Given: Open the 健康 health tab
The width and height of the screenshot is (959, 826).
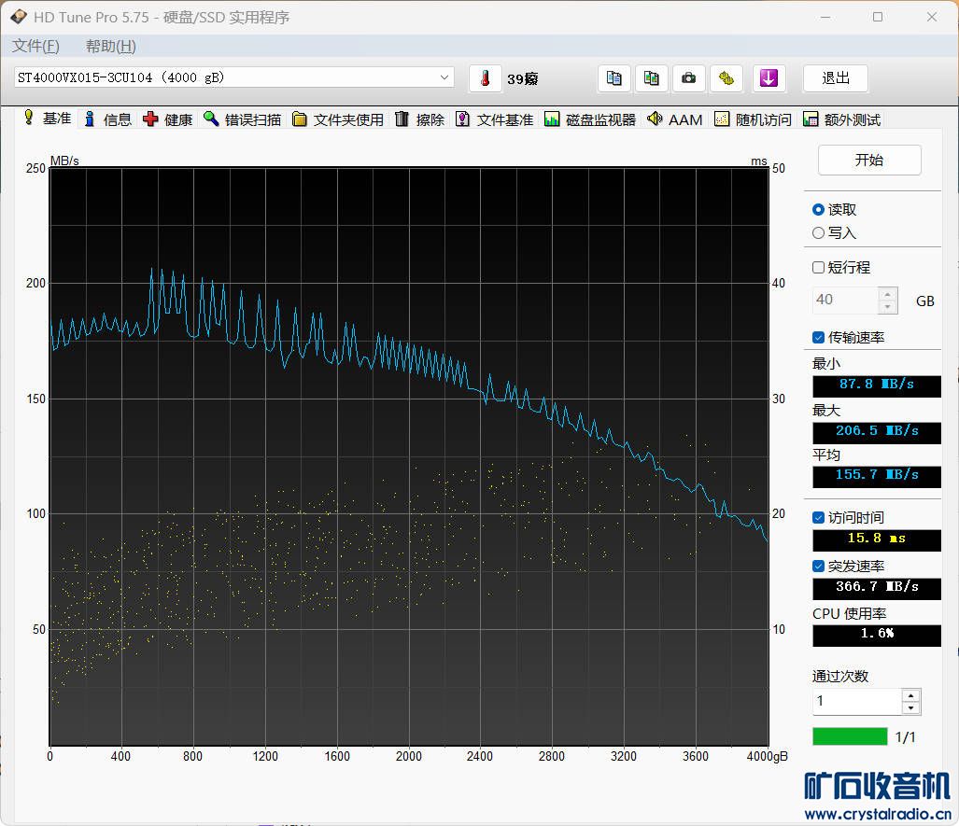Looking at the screenshot, I should tap(168, 119).
